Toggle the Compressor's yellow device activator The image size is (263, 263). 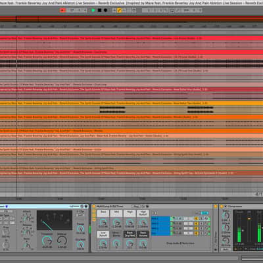[222, 206]
